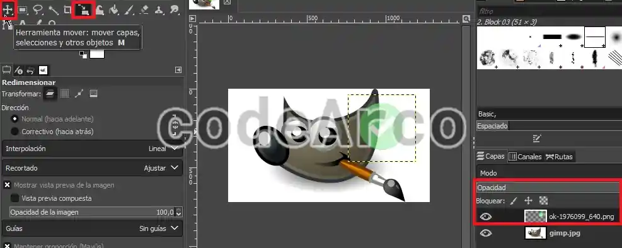Viewport: 622px width, 248px height.
Task: Select the Scale tool in the toolbox
Action: click(83, 10)
